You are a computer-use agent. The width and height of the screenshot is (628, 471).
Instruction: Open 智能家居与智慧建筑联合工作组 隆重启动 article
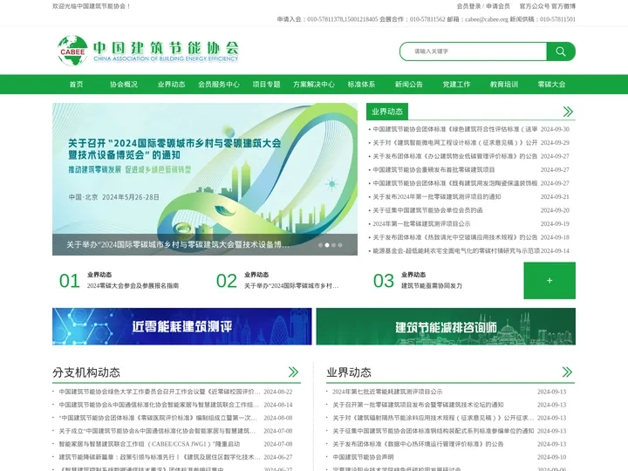[x=149, y=444]
